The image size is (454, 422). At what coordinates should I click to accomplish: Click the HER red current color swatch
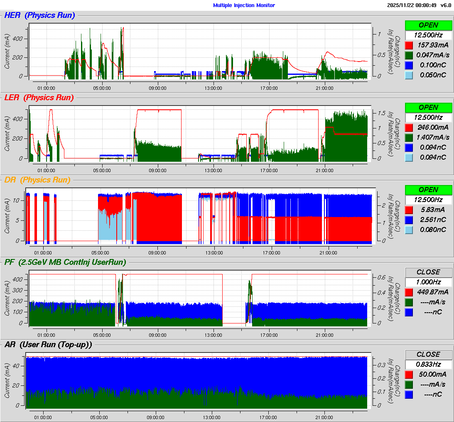[x=409, y=45]
